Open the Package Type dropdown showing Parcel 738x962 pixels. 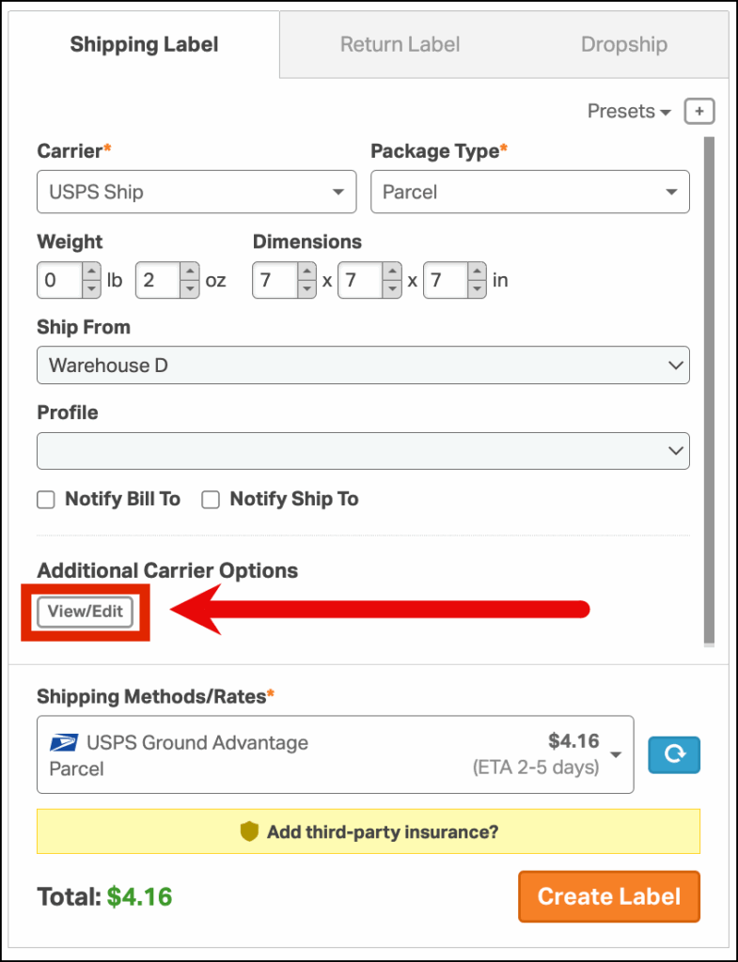pyautogui.click(x=530, y=192)
